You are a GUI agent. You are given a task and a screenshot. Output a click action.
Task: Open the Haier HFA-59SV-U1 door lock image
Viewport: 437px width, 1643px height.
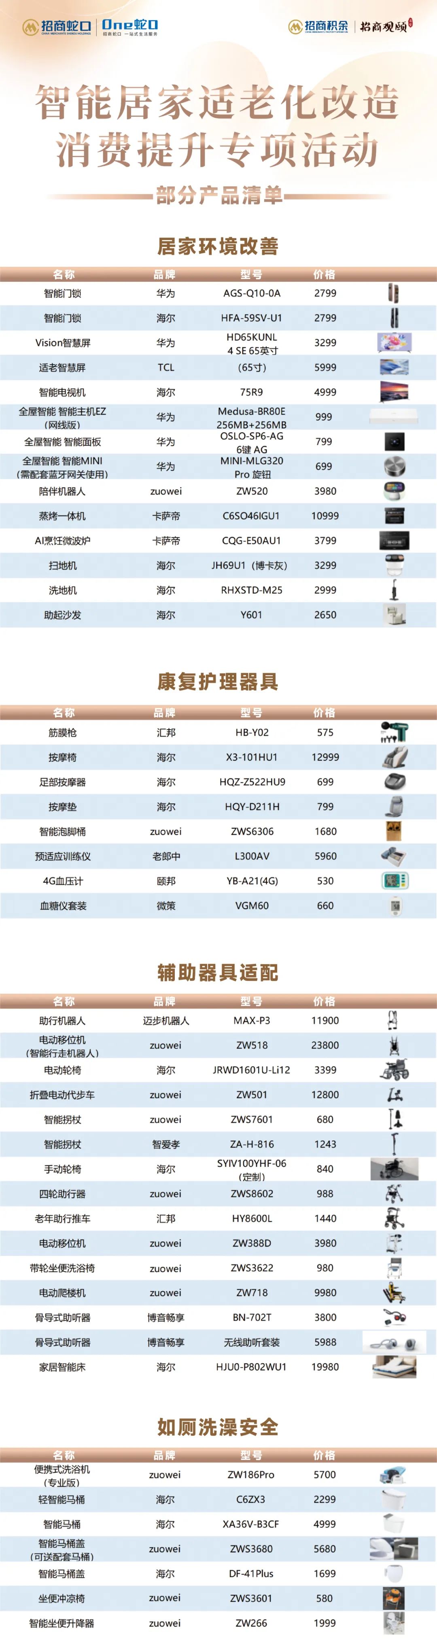pos(394,318)
